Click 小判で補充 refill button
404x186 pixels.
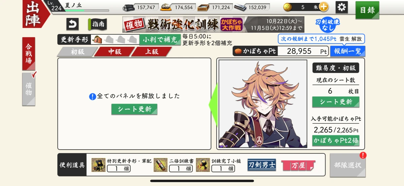[x=160, y=39]
